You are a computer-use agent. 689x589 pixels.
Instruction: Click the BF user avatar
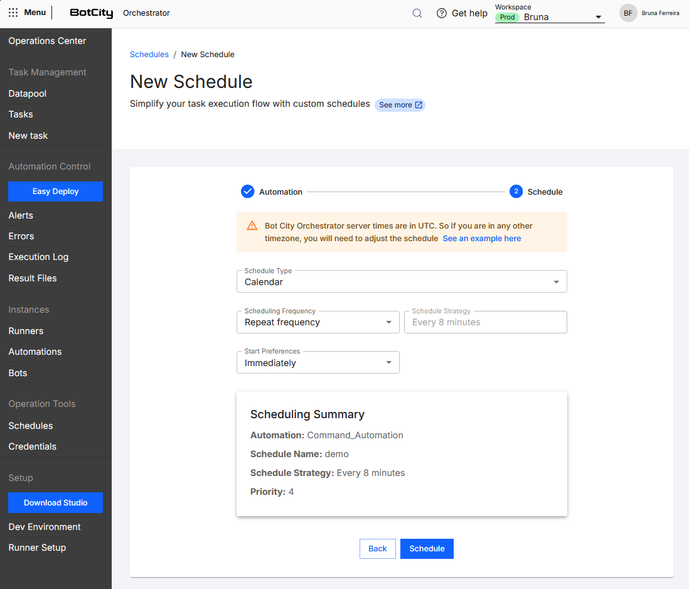tap(628, 13)
